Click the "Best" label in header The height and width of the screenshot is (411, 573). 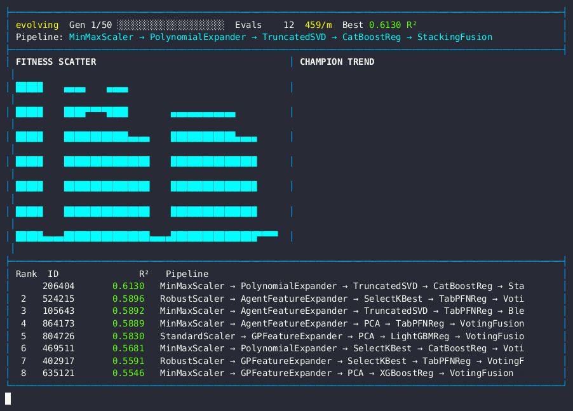[353, 25]
